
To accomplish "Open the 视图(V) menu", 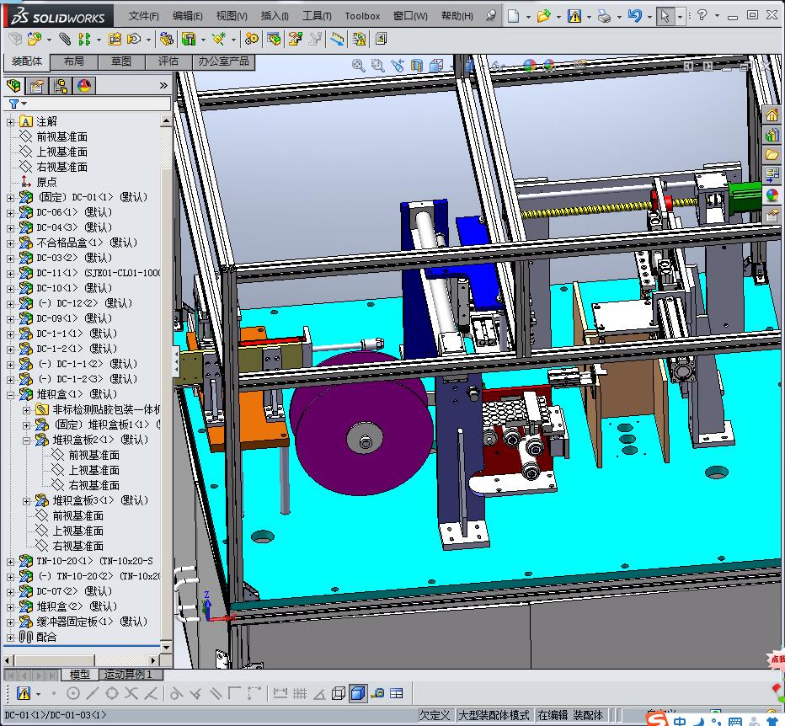I will point(232,16).
